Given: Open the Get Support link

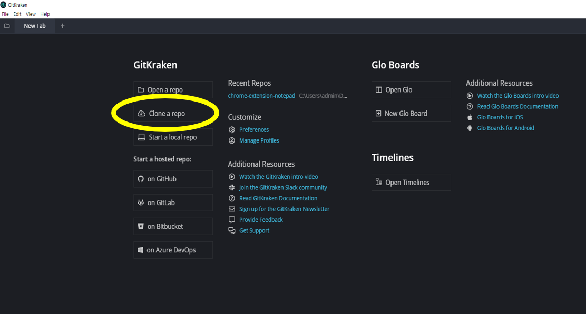Looking at the screenshot, I should pos(254,230).
